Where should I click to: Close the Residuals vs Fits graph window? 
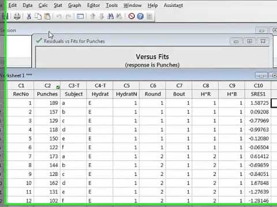[x=263, y=41]
